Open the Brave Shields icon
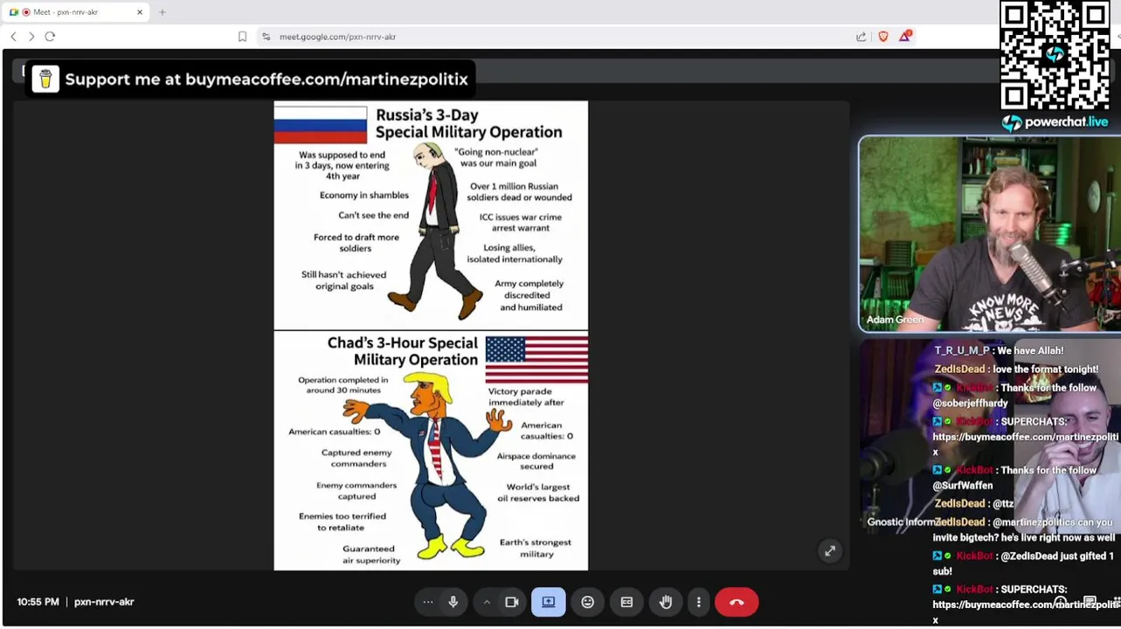The image size is (1121, 629). coord(883,37)
